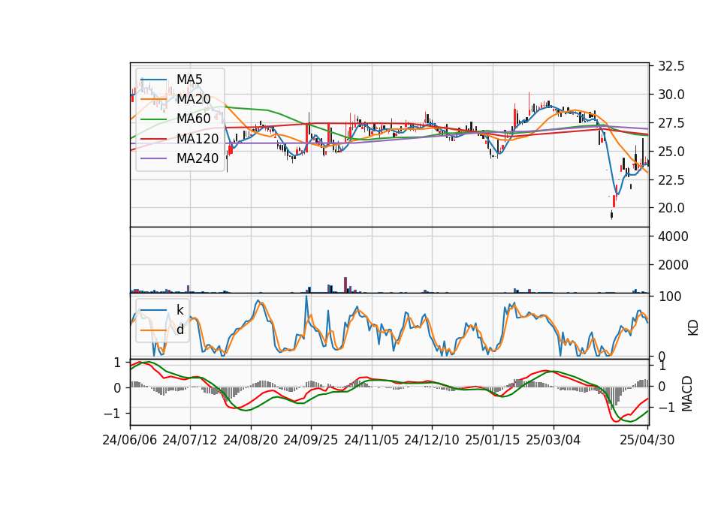Click the green MA60 legend line sample
This screenshot has width=721, height=518.
153,119
